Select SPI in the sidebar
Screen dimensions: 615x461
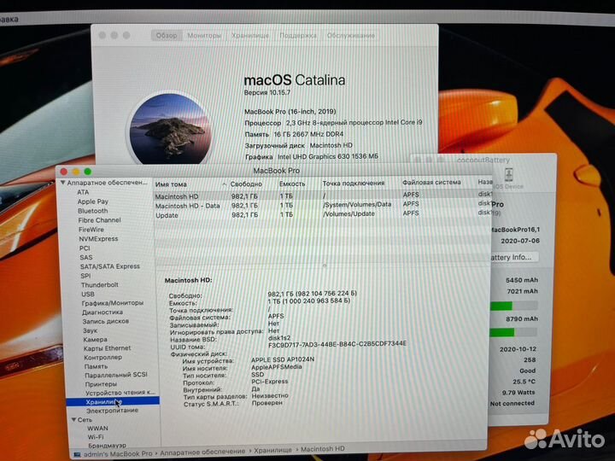[85, 276]
